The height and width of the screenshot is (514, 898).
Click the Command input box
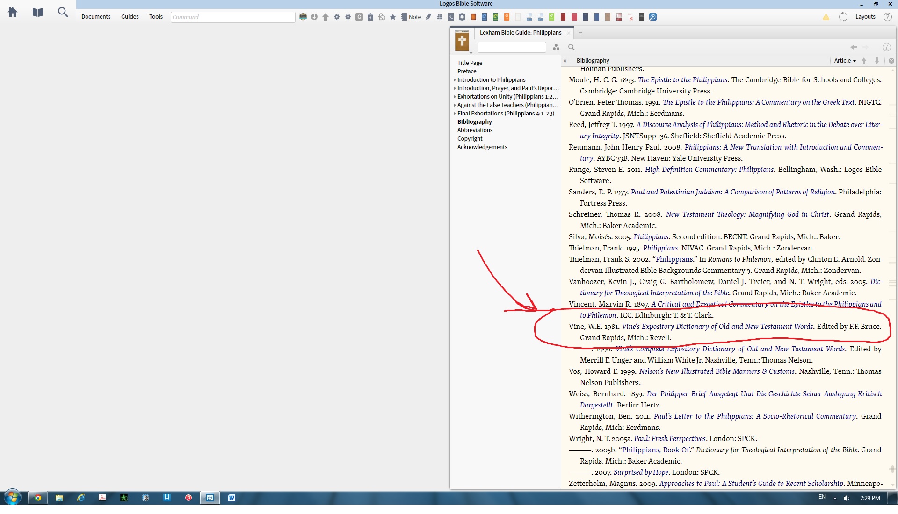pyautogui.click(x=232, y=17)
